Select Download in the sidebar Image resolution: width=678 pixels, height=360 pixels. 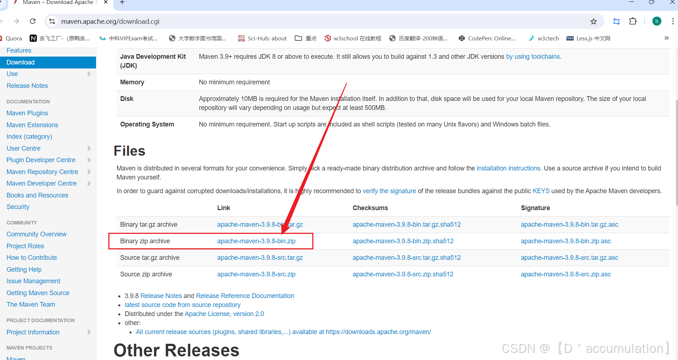(48, 62)
